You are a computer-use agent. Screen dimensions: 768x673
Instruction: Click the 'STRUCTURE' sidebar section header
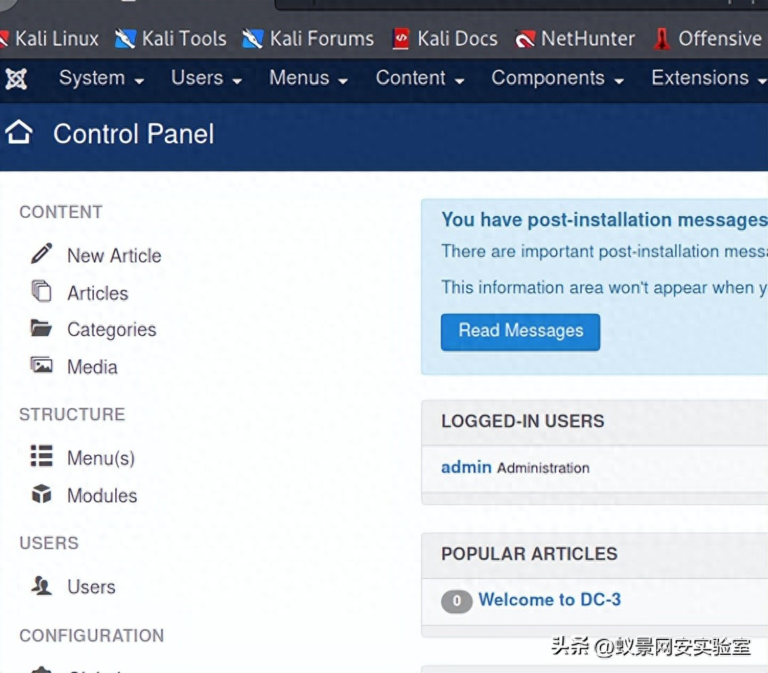pyautogui.click(x=72, y=414)
